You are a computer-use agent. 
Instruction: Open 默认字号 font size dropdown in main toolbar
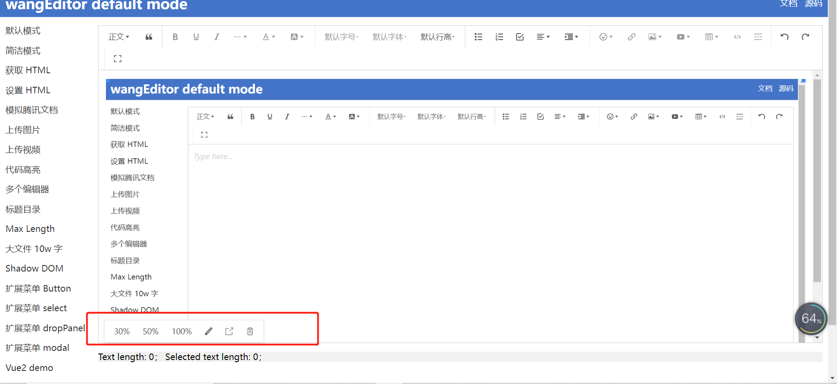(341, 37)
